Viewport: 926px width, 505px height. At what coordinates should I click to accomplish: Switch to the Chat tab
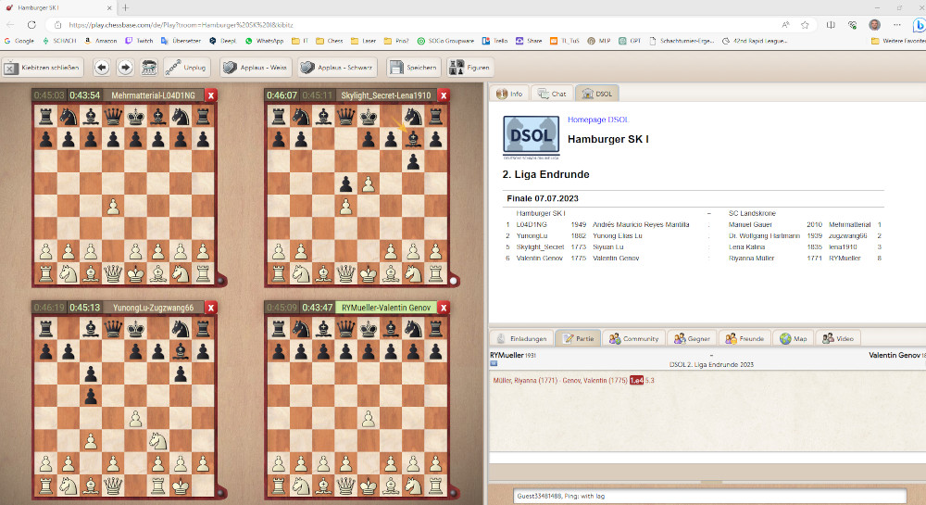tap(552, 94)
